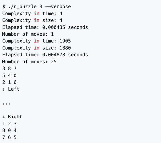Click the puzzle row 2 1 6
The height and width of the screenshot is (143, 161).
[x=9, y=82]
